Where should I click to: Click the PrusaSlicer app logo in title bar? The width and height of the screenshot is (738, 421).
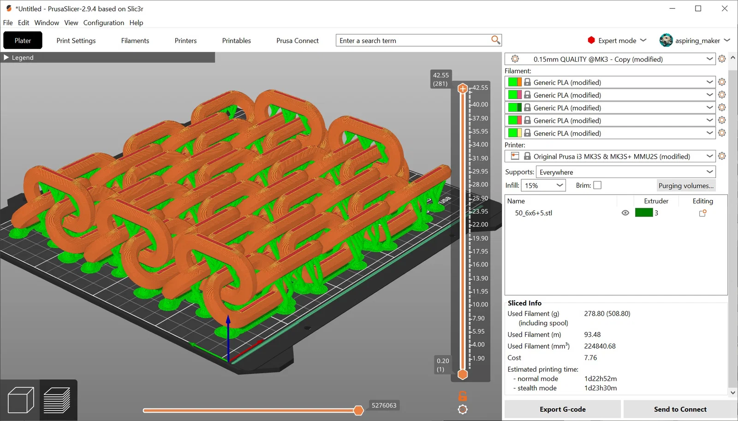[x=9, y=8]
